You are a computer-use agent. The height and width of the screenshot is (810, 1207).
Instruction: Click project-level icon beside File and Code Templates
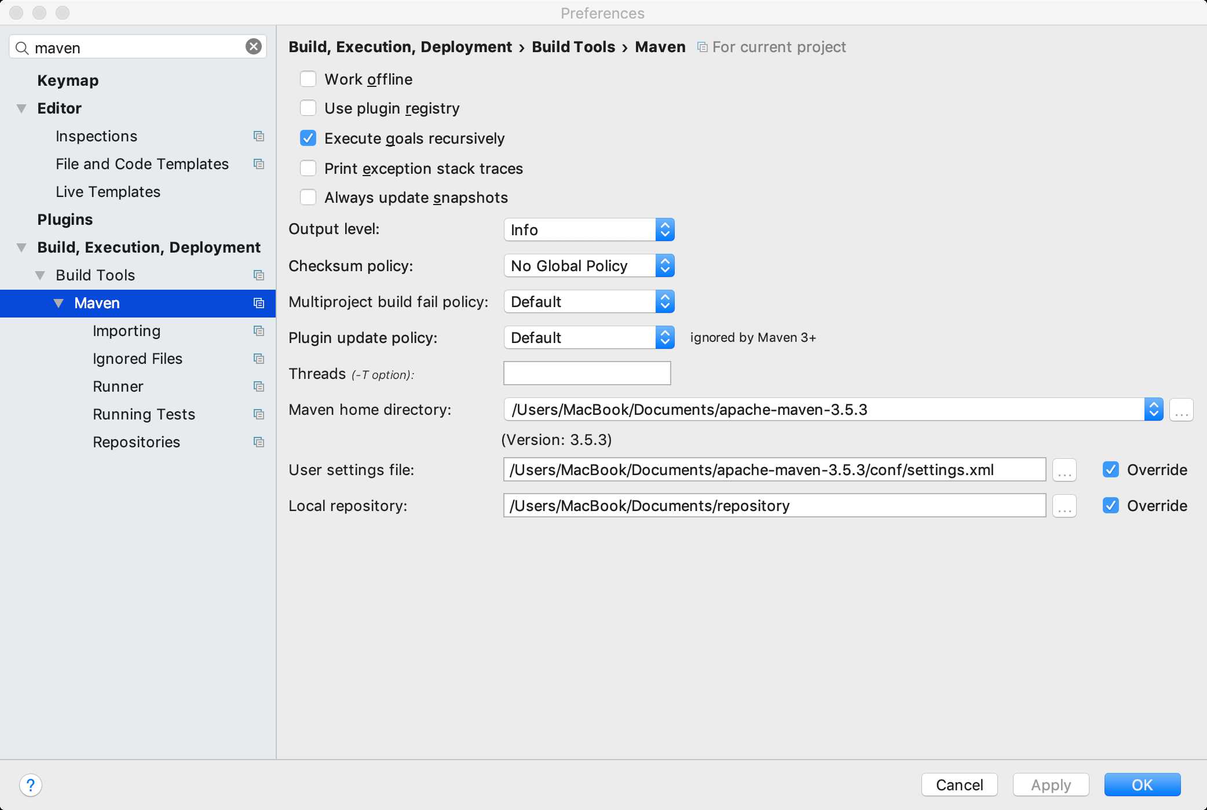point(259,164)
